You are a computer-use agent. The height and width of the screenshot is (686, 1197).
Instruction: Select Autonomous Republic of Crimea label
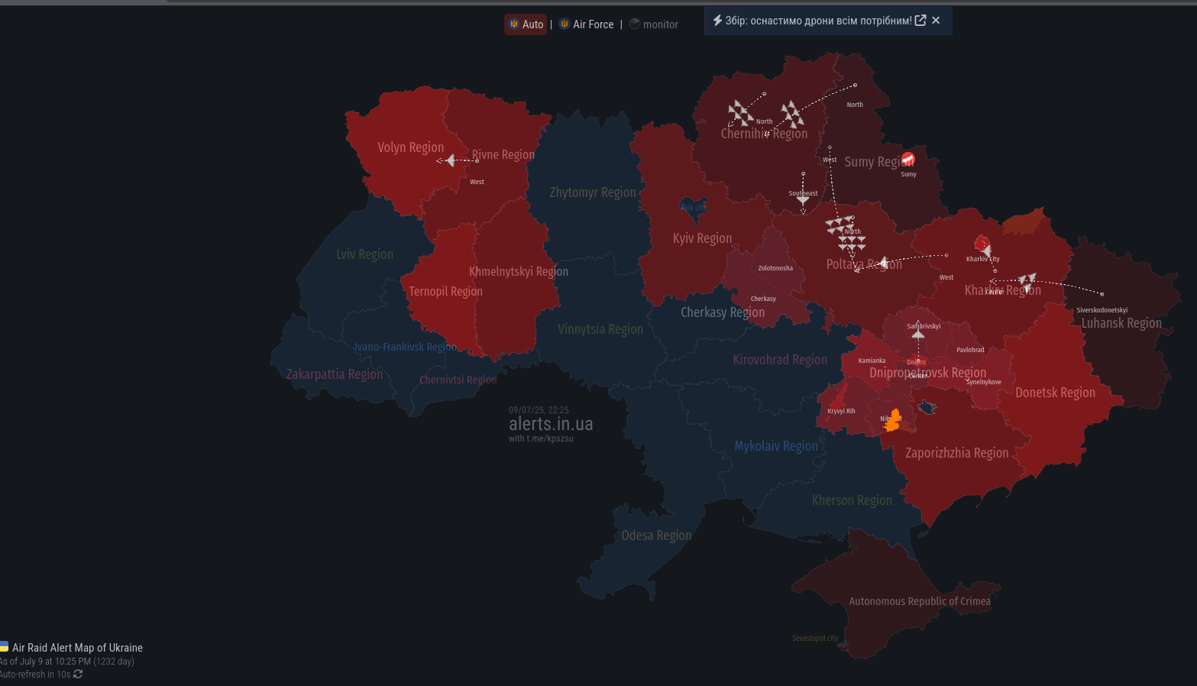coord(920,601)
